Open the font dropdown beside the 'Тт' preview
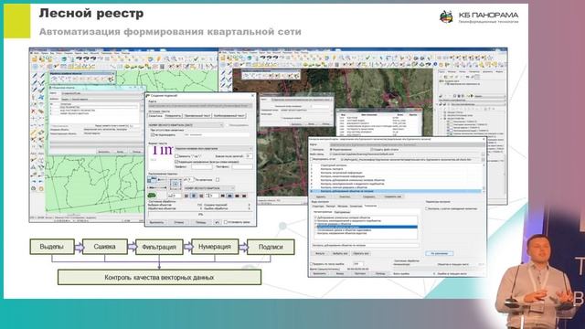The width and height of the screenshot is (585, 329). [x=213, y=148]
